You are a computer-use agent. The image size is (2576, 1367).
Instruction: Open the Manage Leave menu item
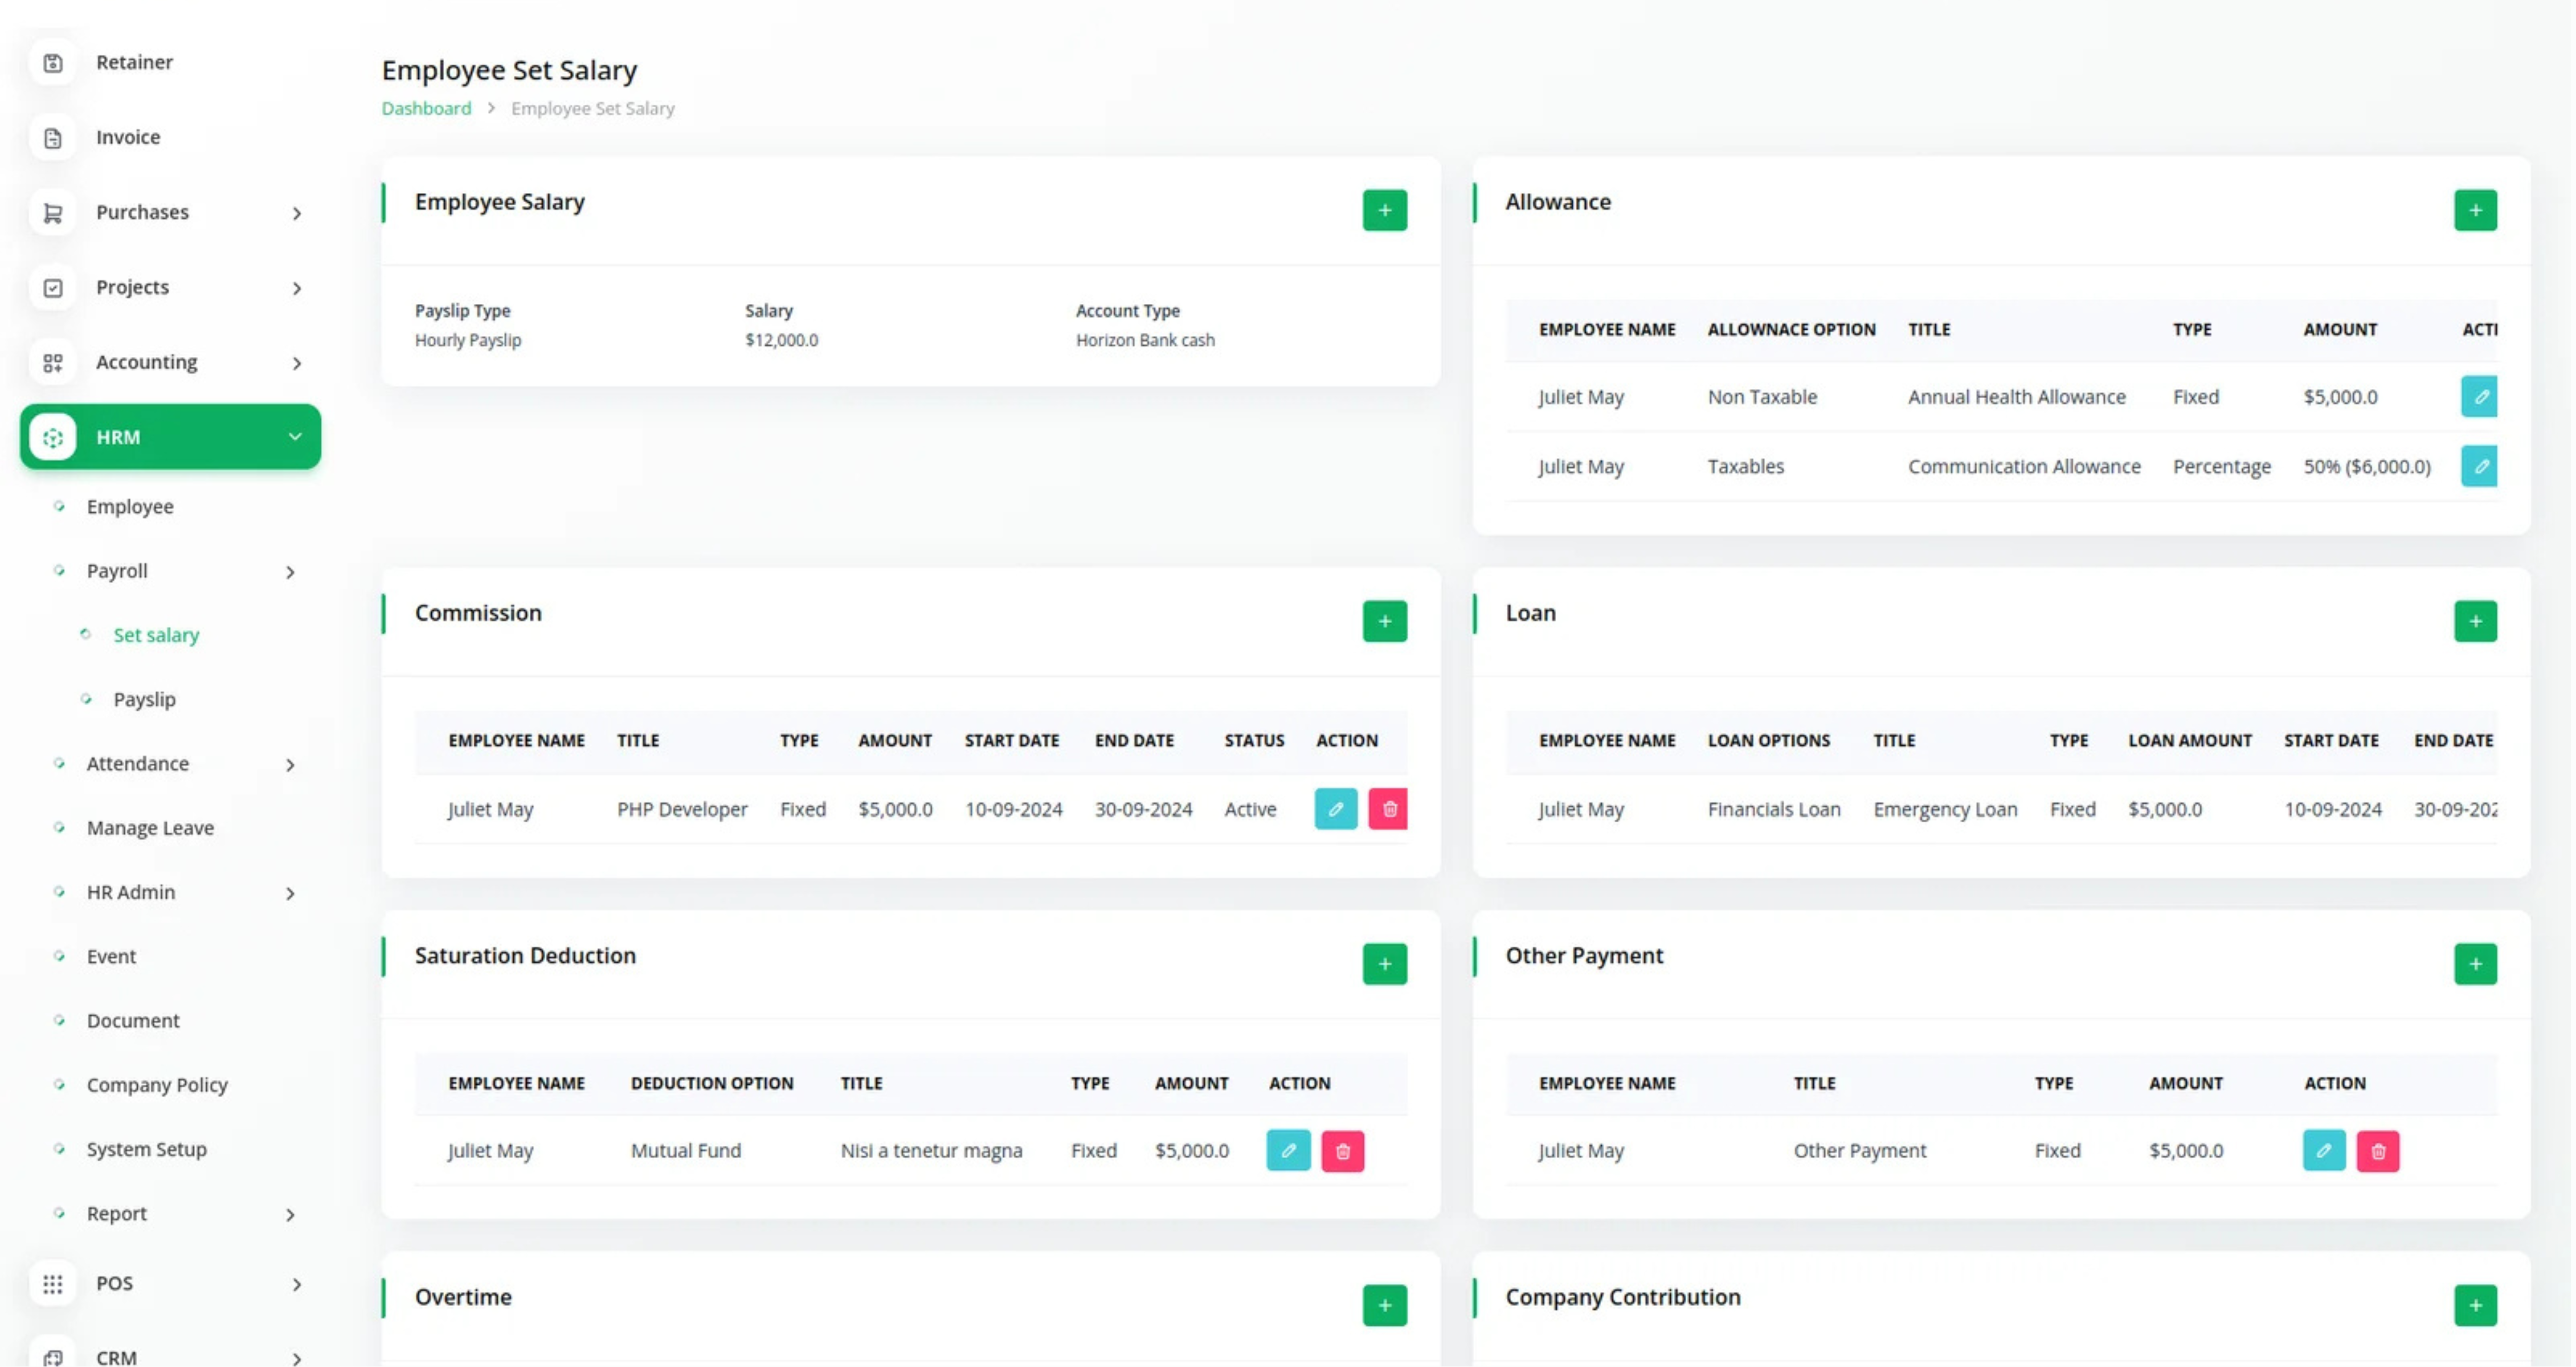[x=150, y=828]
